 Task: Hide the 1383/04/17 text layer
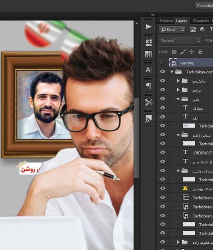click(x=162, y=152)
